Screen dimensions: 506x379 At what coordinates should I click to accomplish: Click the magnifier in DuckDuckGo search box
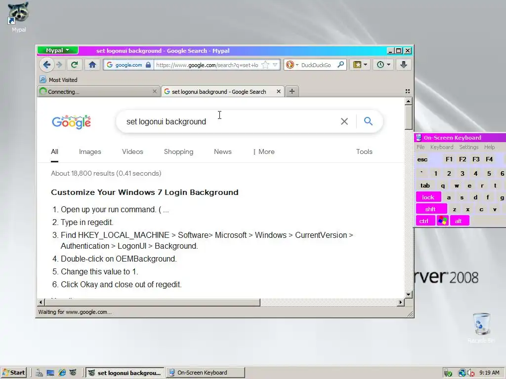point(340,65)
